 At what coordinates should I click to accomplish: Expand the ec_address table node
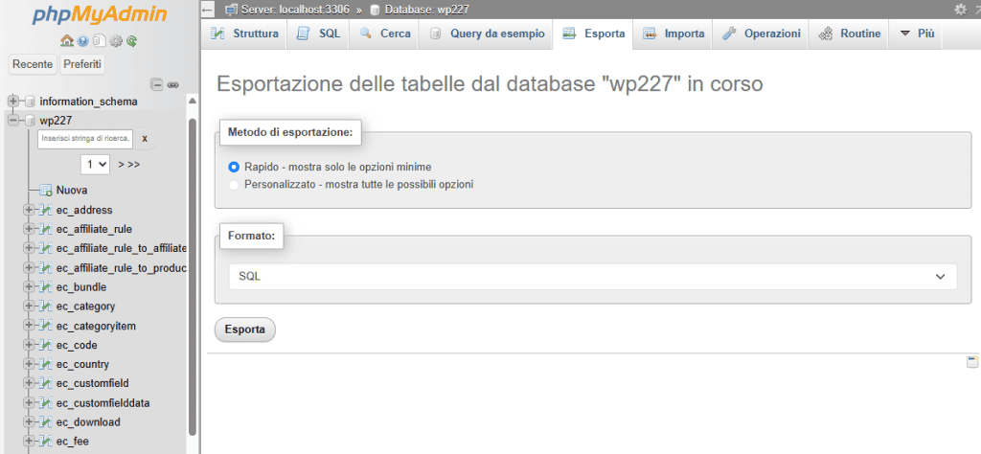click(x=28, y=210)
